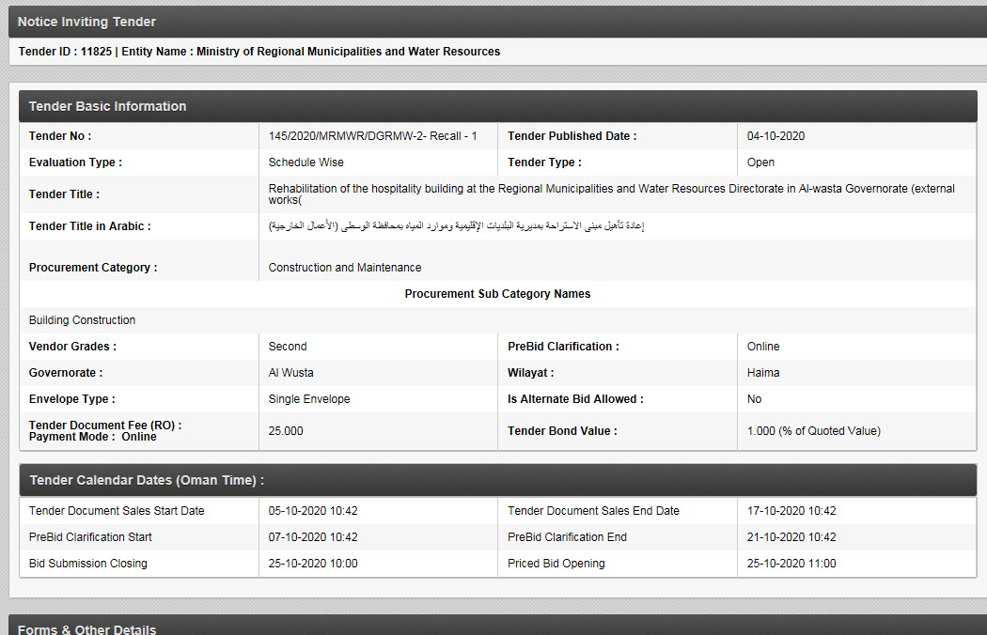Image resolution: width=987 pixels, height=635 pixels.
Task: Click tender number 145/2020/MRMWR/DGRMW-2- Recall - 1
Action: coord(372,136)
